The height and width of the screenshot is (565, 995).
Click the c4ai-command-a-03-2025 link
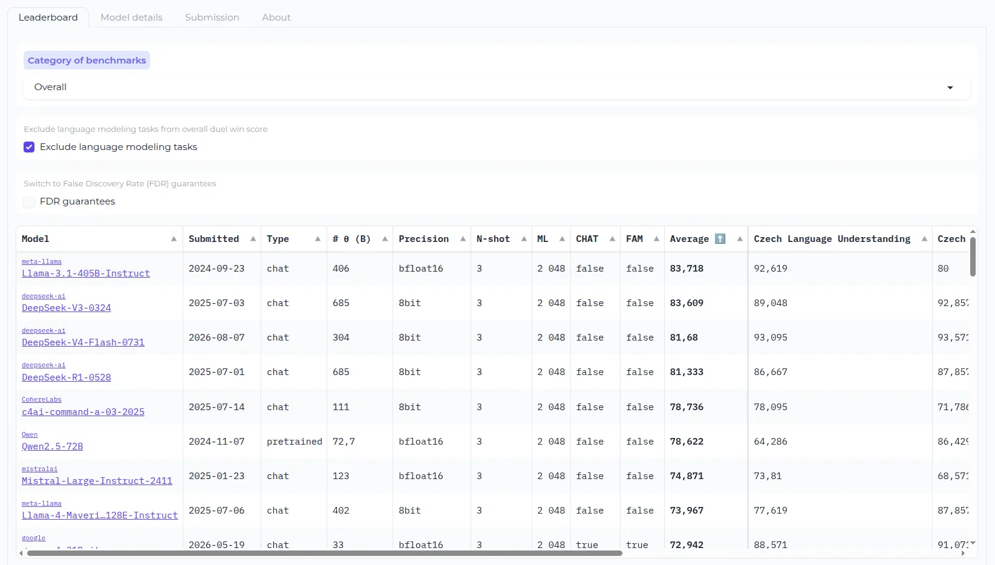83,412
